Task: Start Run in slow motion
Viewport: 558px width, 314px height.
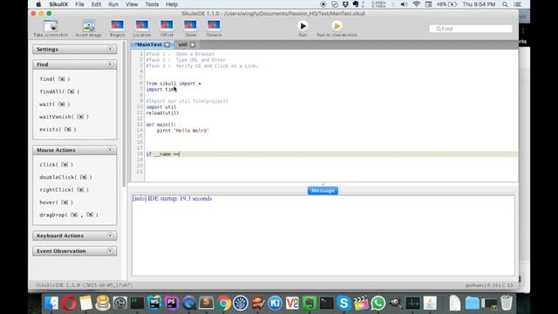Action: [x=337, y=29]
